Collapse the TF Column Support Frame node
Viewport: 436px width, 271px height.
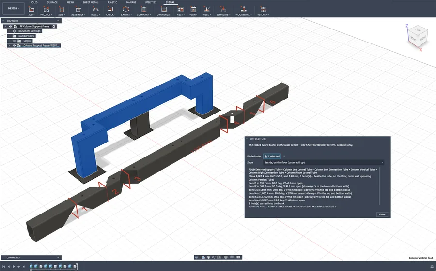pos(5,27)
